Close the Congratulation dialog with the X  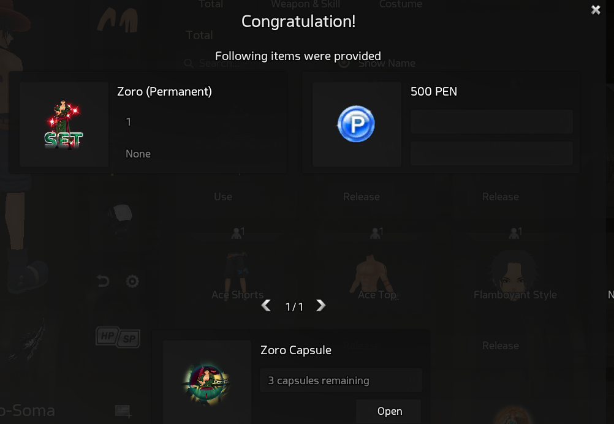coord(596,10)
